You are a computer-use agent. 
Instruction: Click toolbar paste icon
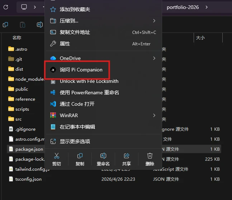click(23, 25)
